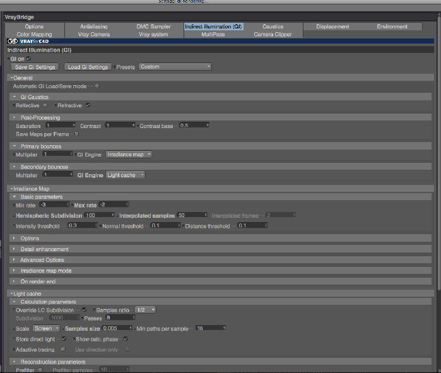Click the Intensity threshold field
441x373 pixels.
click(83, 225)
